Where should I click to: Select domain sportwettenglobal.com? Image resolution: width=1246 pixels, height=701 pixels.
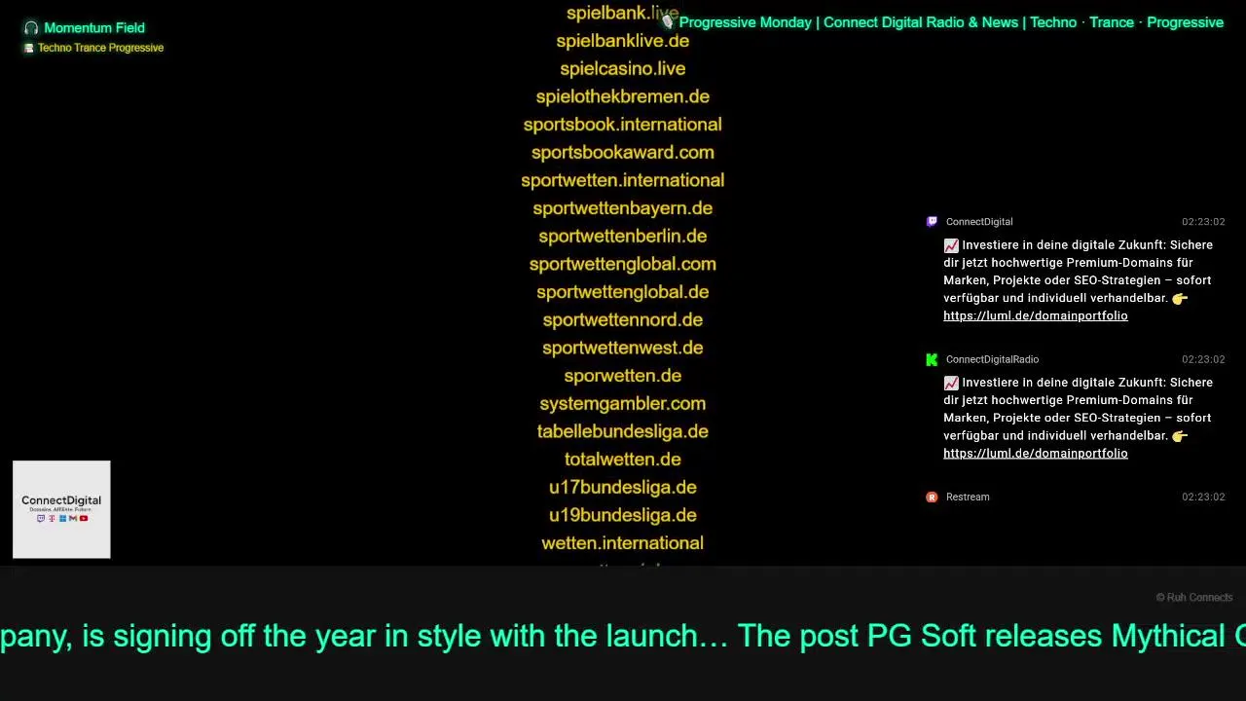[623, 264]
